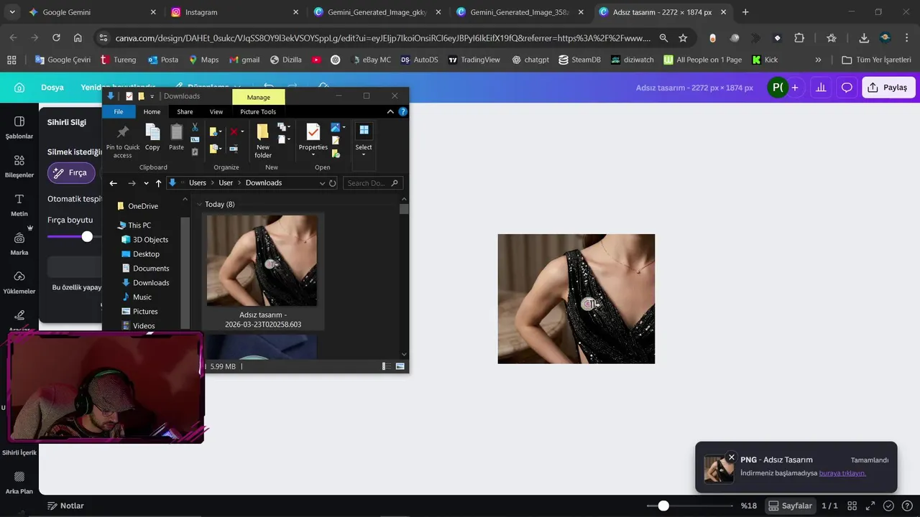The height and width of the screenshot is (517, 920).
Task: Click the Explorer Search Downloads field
Action: 374,183
